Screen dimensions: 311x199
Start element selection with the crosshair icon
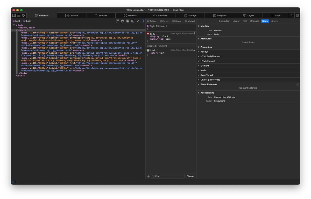23,16
